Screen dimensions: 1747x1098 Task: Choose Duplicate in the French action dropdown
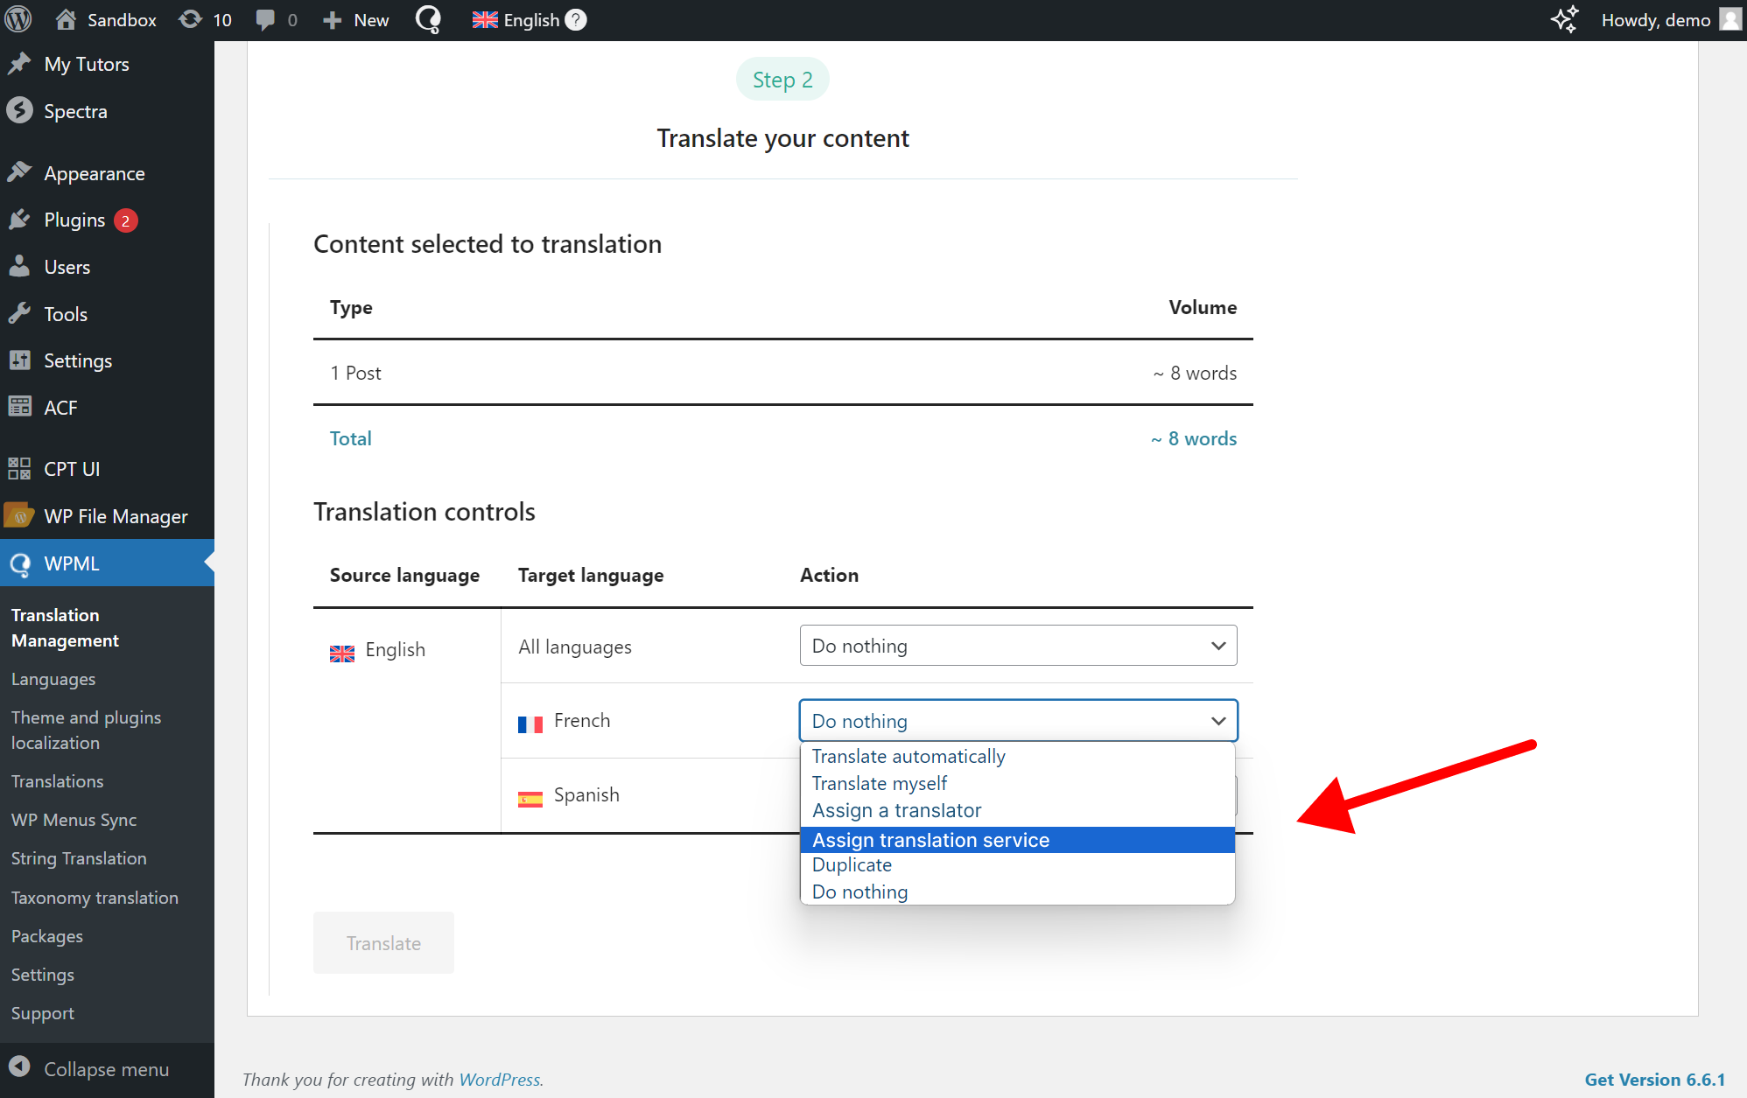851,864
